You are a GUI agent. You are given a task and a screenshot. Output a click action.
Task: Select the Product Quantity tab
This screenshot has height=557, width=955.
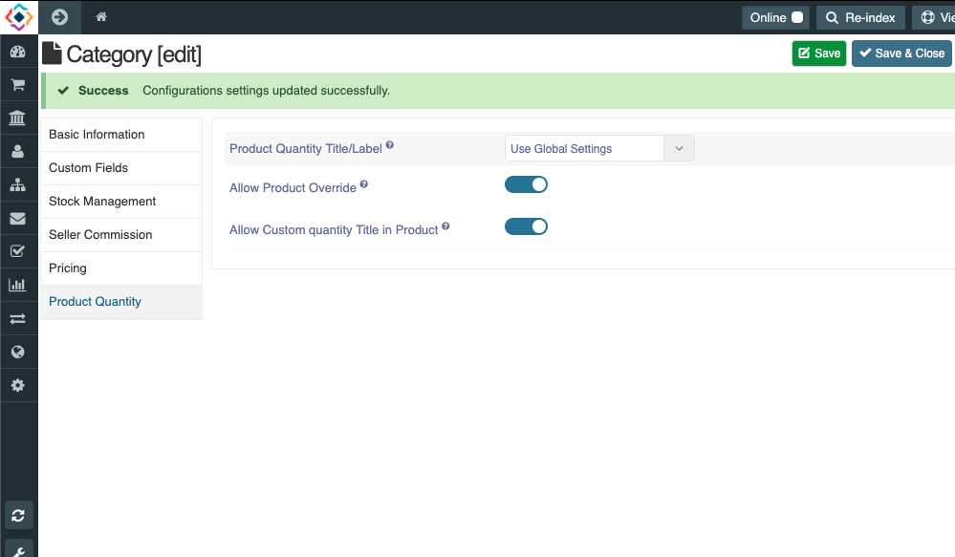pos(121,302)
